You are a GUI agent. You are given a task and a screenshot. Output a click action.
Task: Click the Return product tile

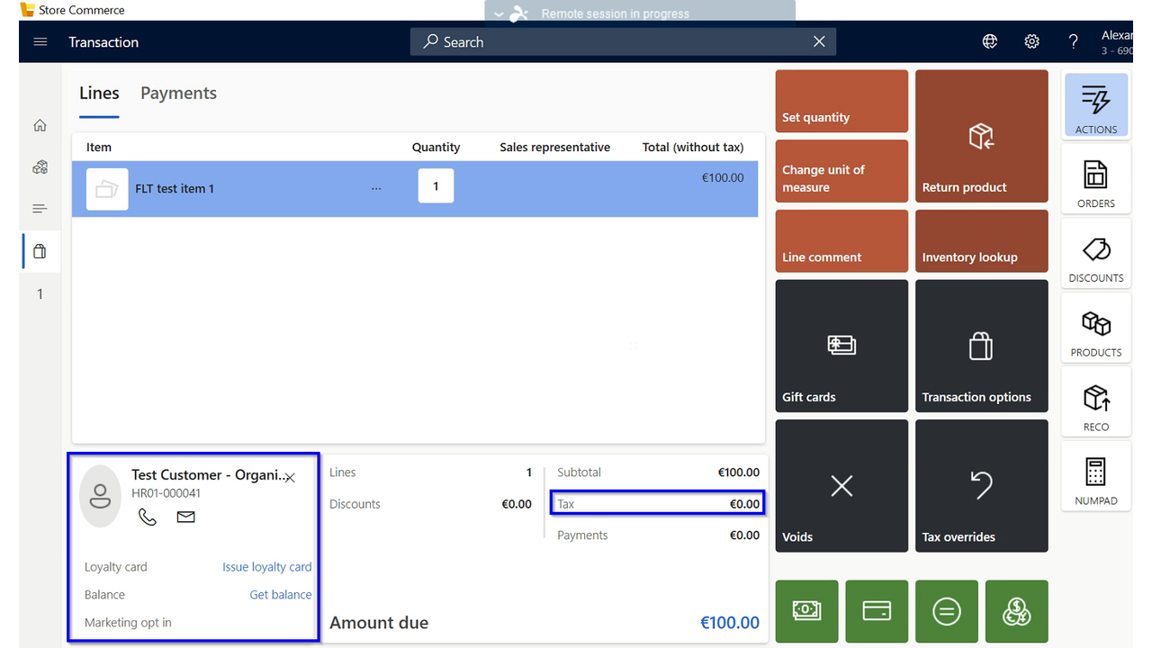tap(982, 136)
